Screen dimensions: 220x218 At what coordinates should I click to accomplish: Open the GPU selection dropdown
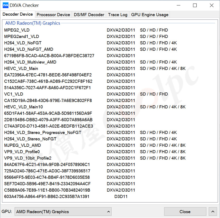[63, 212]
